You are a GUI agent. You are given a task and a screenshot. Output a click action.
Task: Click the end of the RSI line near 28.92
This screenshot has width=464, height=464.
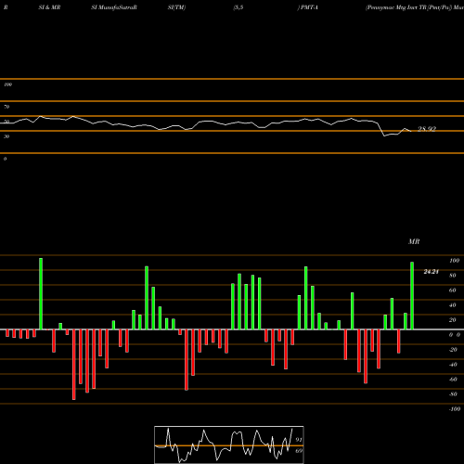pos(411,131)
